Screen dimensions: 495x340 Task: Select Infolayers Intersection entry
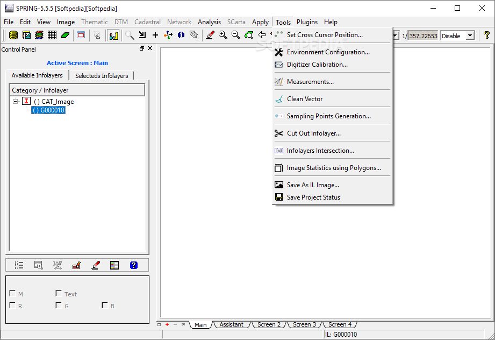click(x=333, y=151)
